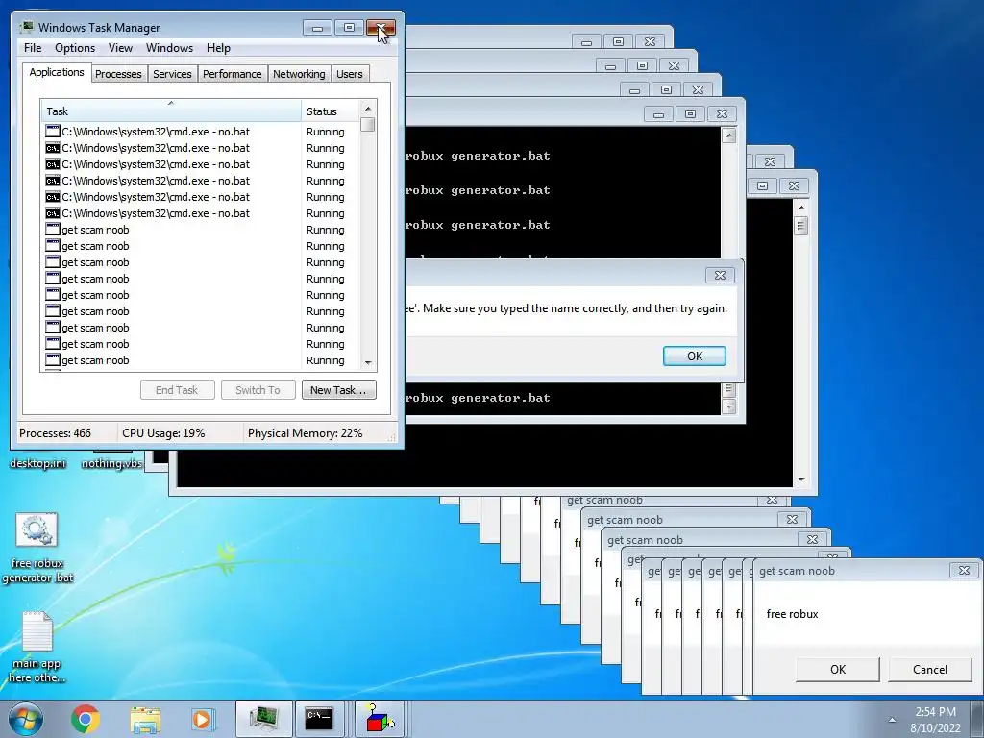This screenshot has width=984, height=738.
Task: Click the Processes: 466 status bar entry
Action: [55, 433]
